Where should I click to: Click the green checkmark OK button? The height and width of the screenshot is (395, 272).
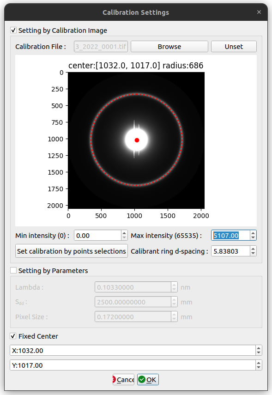pos(148,379)
